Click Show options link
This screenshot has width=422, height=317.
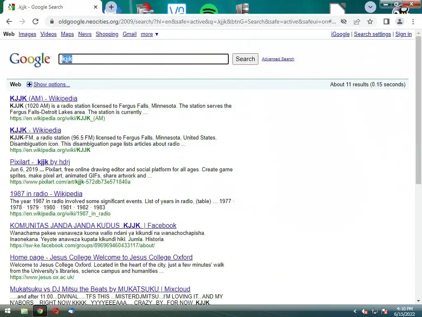point(52,85)
